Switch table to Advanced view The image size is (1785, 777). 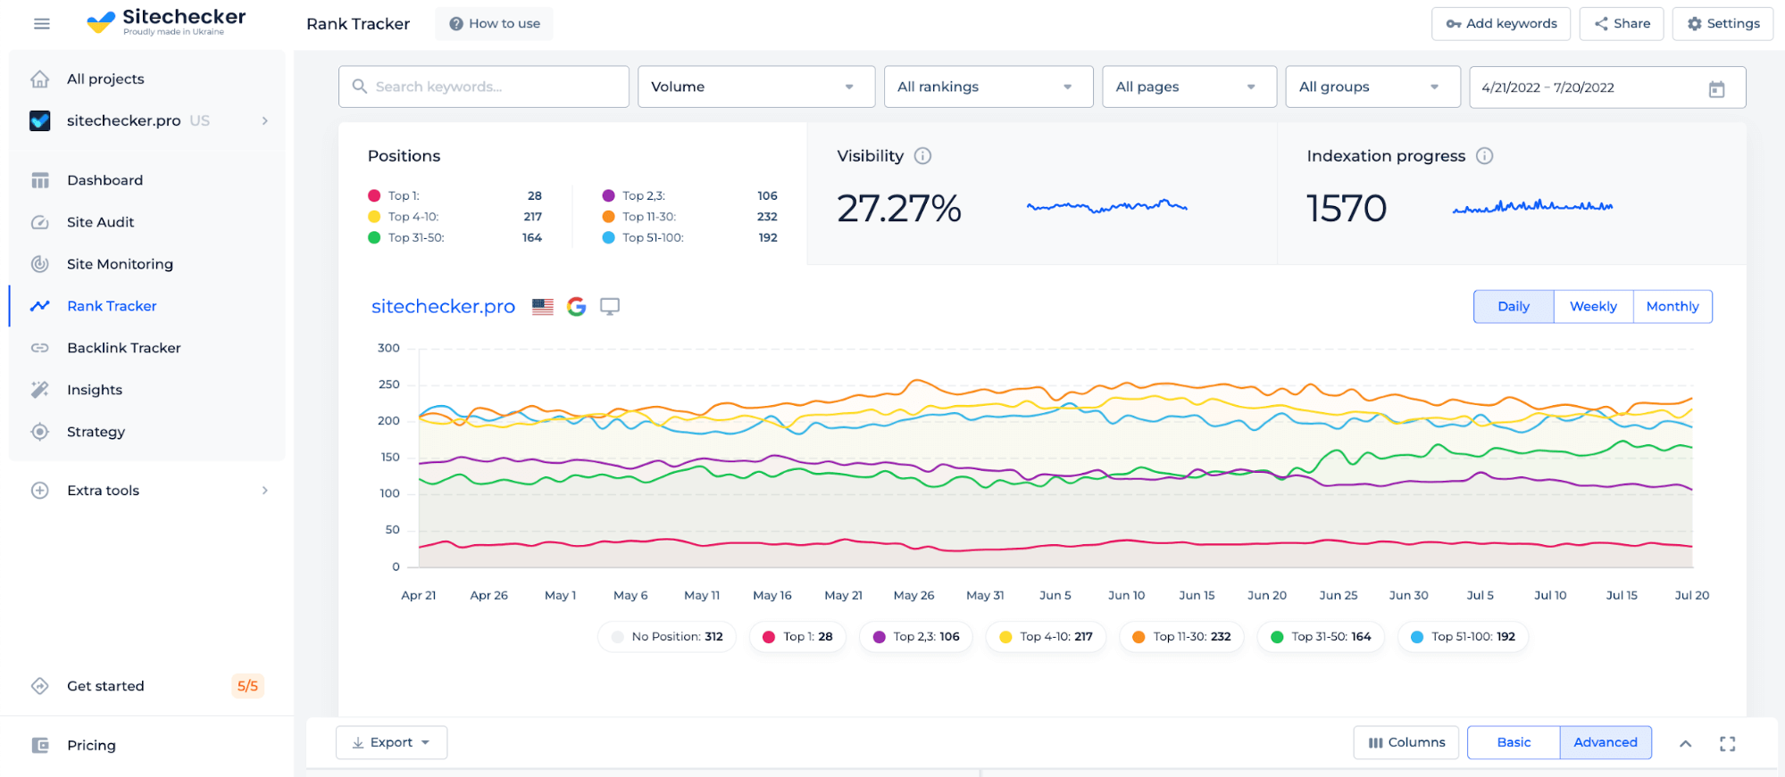[1606, 743]
